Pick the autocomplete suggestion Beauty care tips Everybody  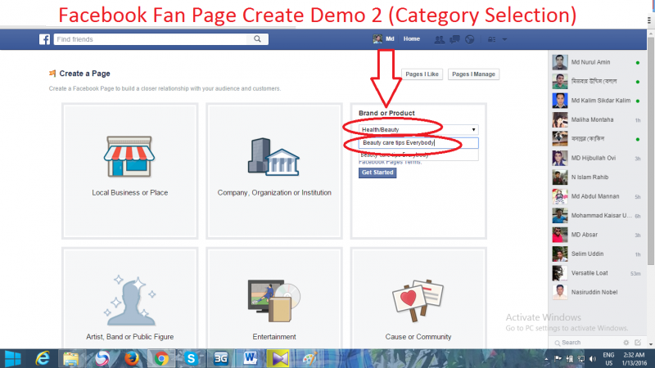point(418,155)
